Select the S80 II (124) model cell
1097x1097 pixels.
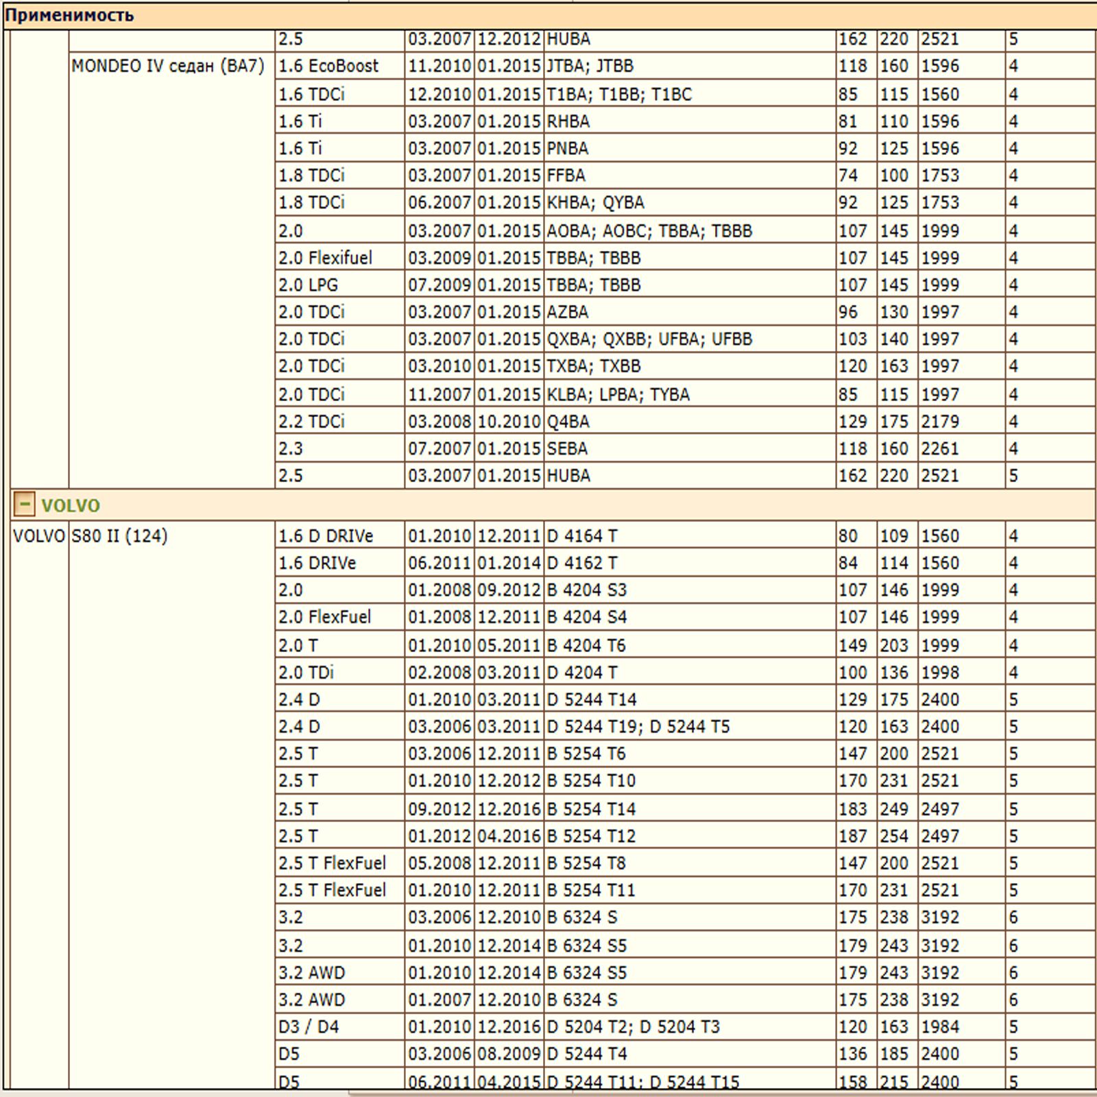(119, 536)
